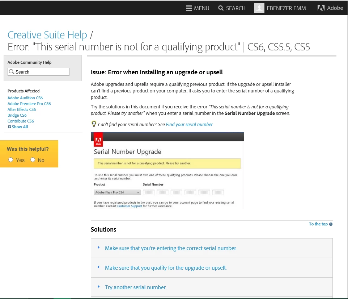Click the lightbulb tip icon
Viewport: 348px width, 299px height.
[x=94, y=124]
